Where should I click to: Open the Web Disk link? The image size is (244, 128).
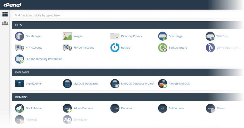[222, 36]
